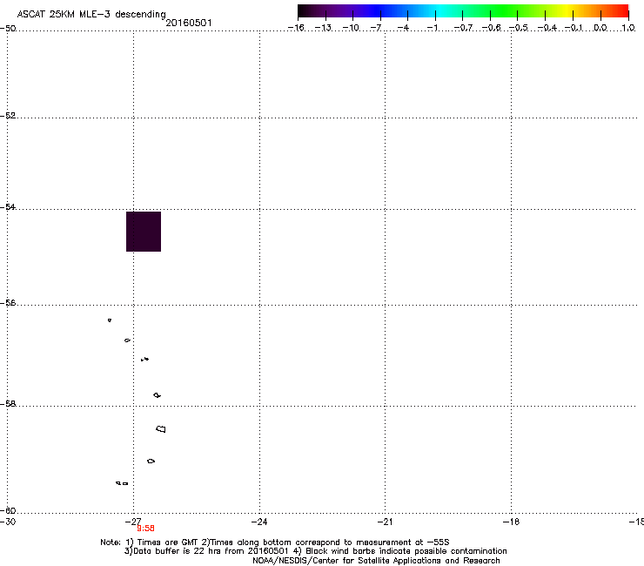Click the -24 longitude axis label
Viewport: 644px width, 566px height.
259,522
